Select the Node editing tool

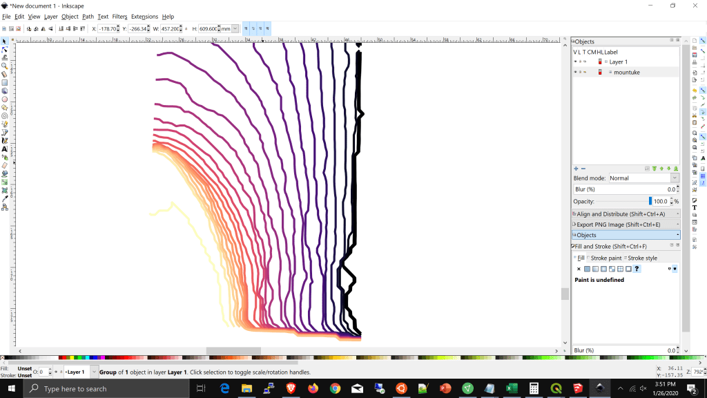[x=4, y=50]
